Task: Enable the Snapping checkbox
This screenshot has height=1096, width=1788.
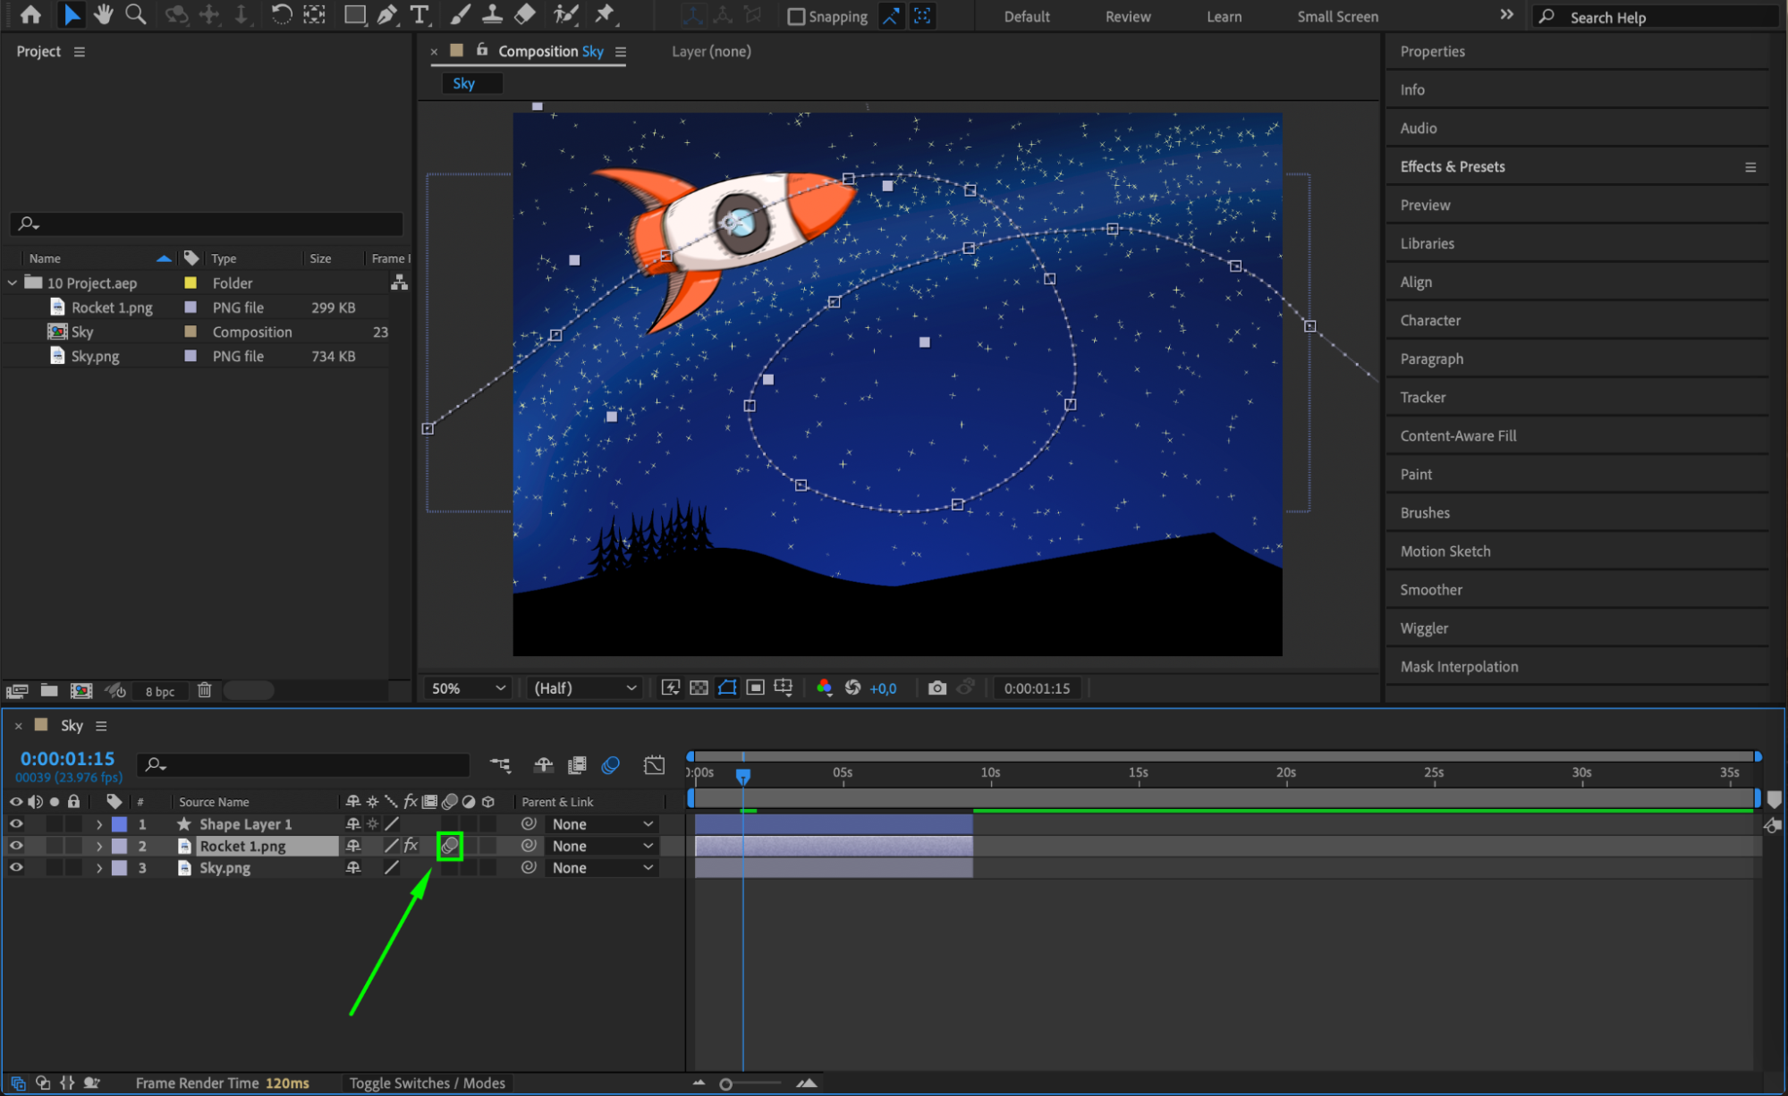Action: (795, 16)
